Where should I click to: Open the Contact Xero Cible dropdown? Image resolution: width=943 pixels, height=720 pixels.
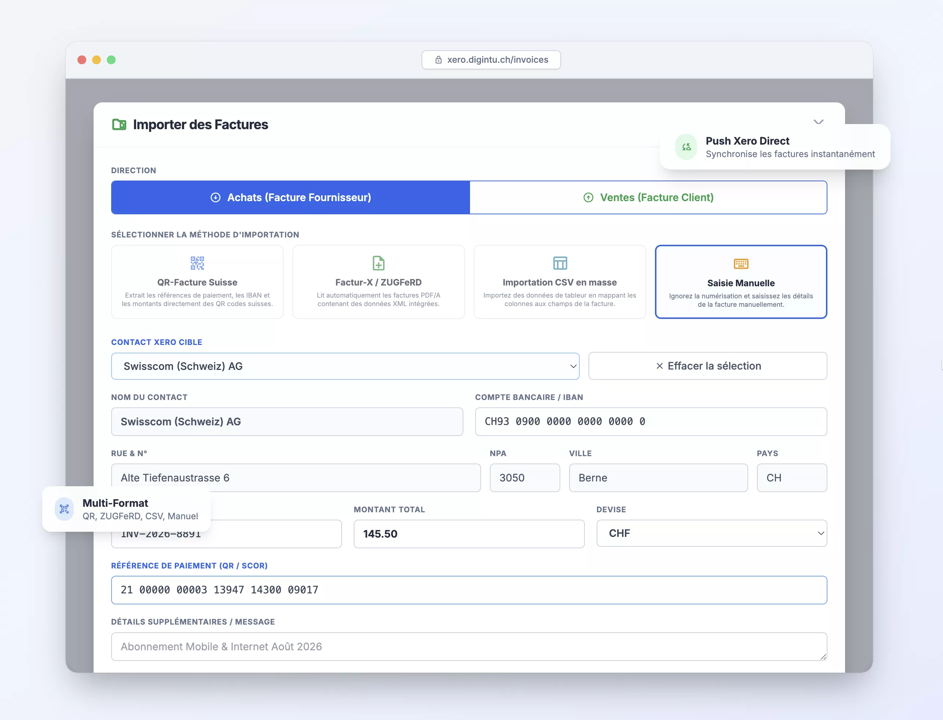(x=345, y=366)
